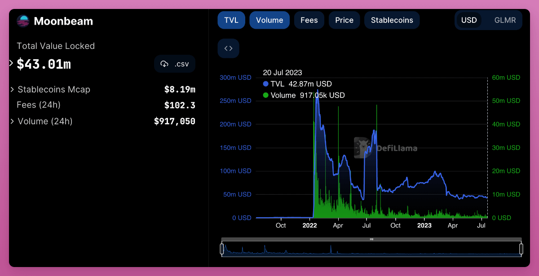Screen dimensions: 539x276
Task: Enable the Price chart series
Action: [344, 20]
